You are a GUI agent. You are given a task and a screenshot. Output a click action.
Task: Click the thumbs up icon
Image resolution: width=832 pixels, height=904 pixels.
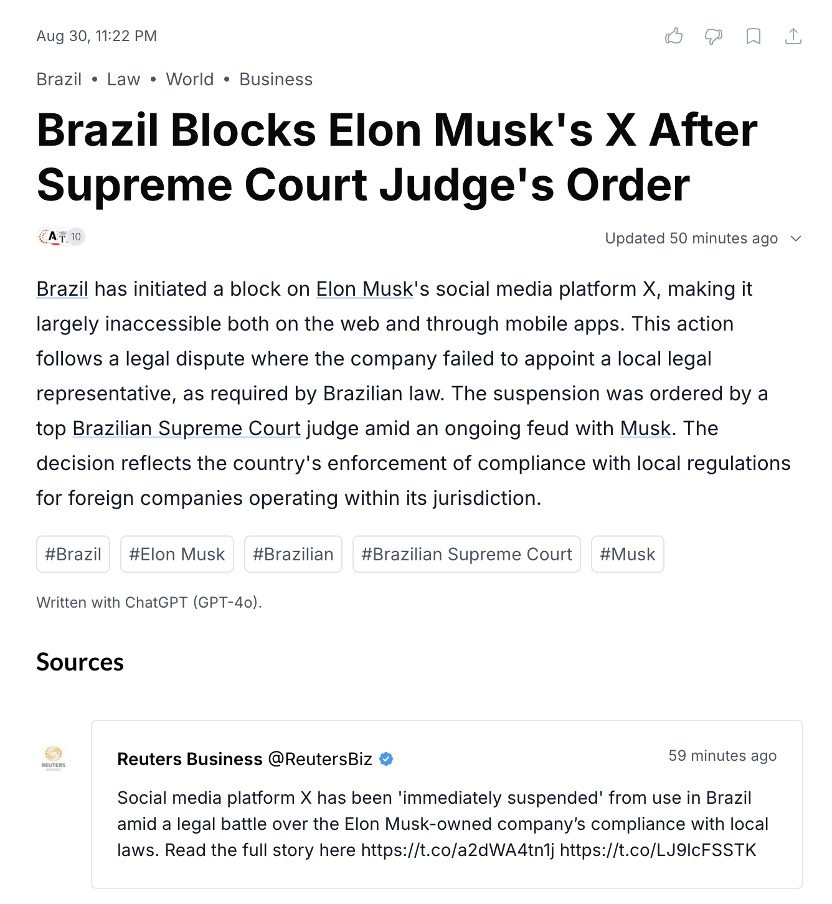click(674, 36)
